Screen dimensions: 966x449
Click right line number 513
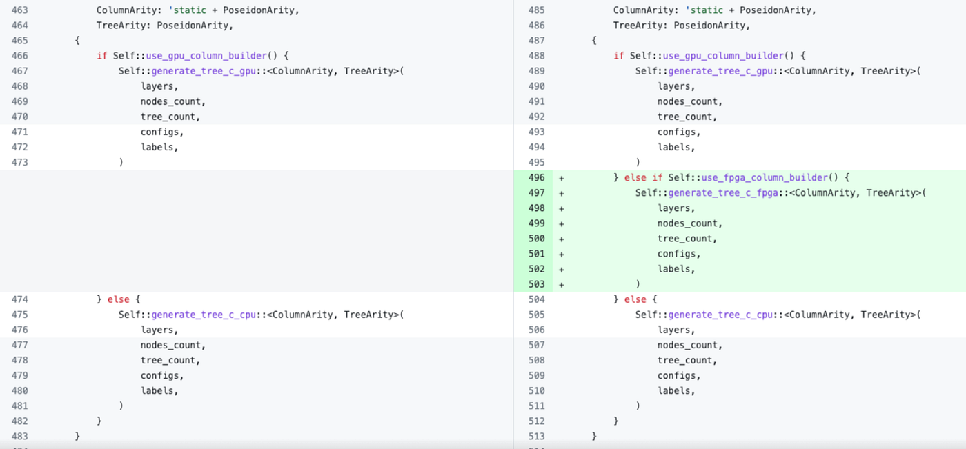536,436
